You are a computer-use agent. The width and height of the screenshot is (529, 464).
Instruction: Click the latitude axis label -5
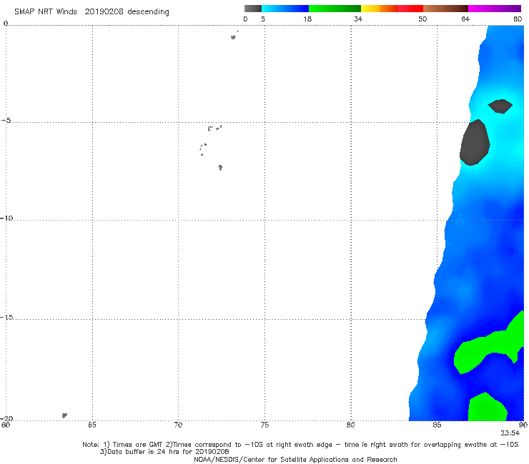pos(6,121)
